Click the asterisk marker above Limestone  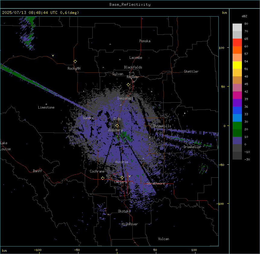pos(46,104)
